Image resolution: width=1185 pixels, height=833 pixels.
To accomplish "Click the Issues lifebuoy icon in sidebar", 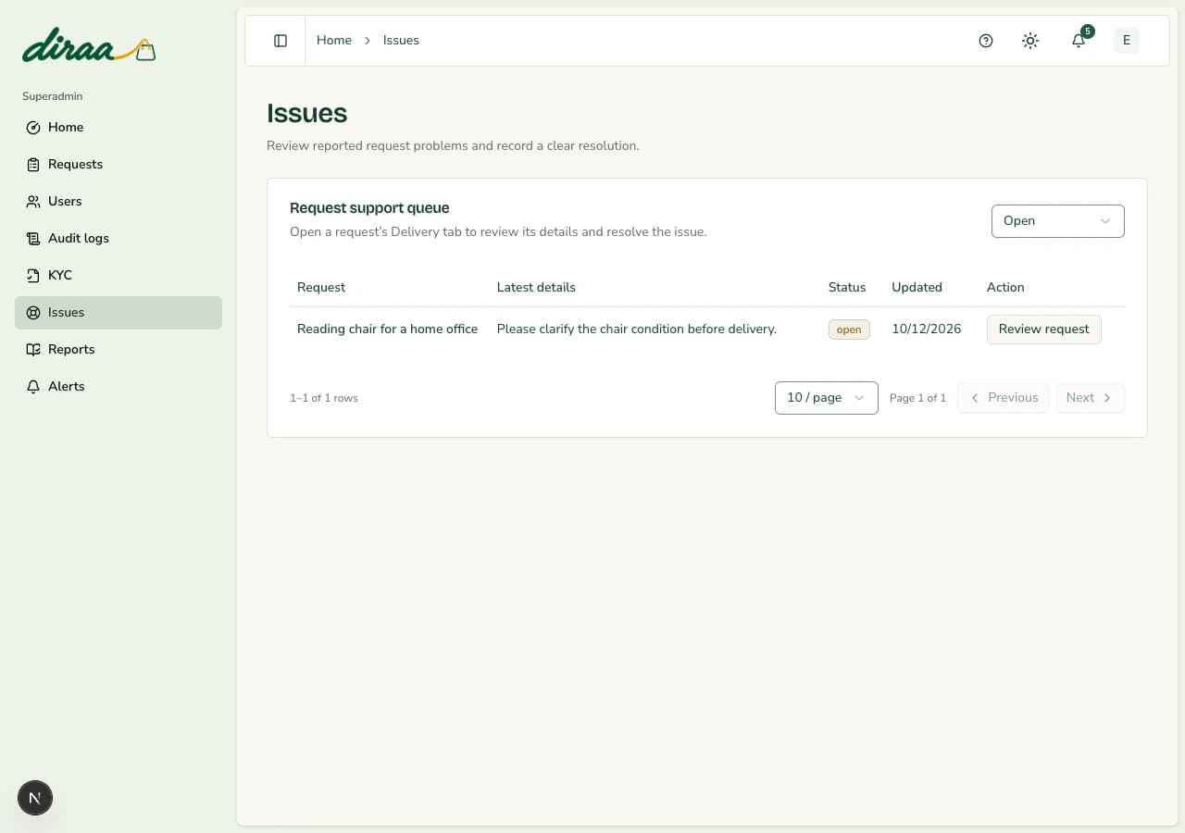I will 33,313.
